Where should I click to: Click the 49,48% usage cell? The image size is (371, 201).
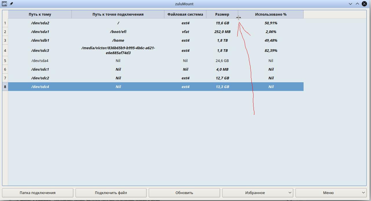coord(271,40)
